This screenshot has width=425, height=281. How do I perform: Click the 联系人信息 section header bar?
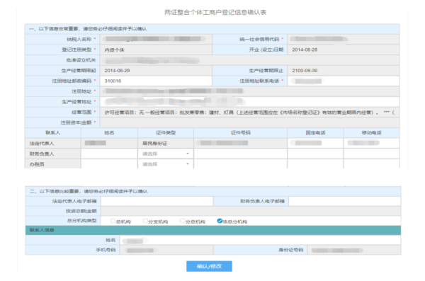click(x=213, y=230)
